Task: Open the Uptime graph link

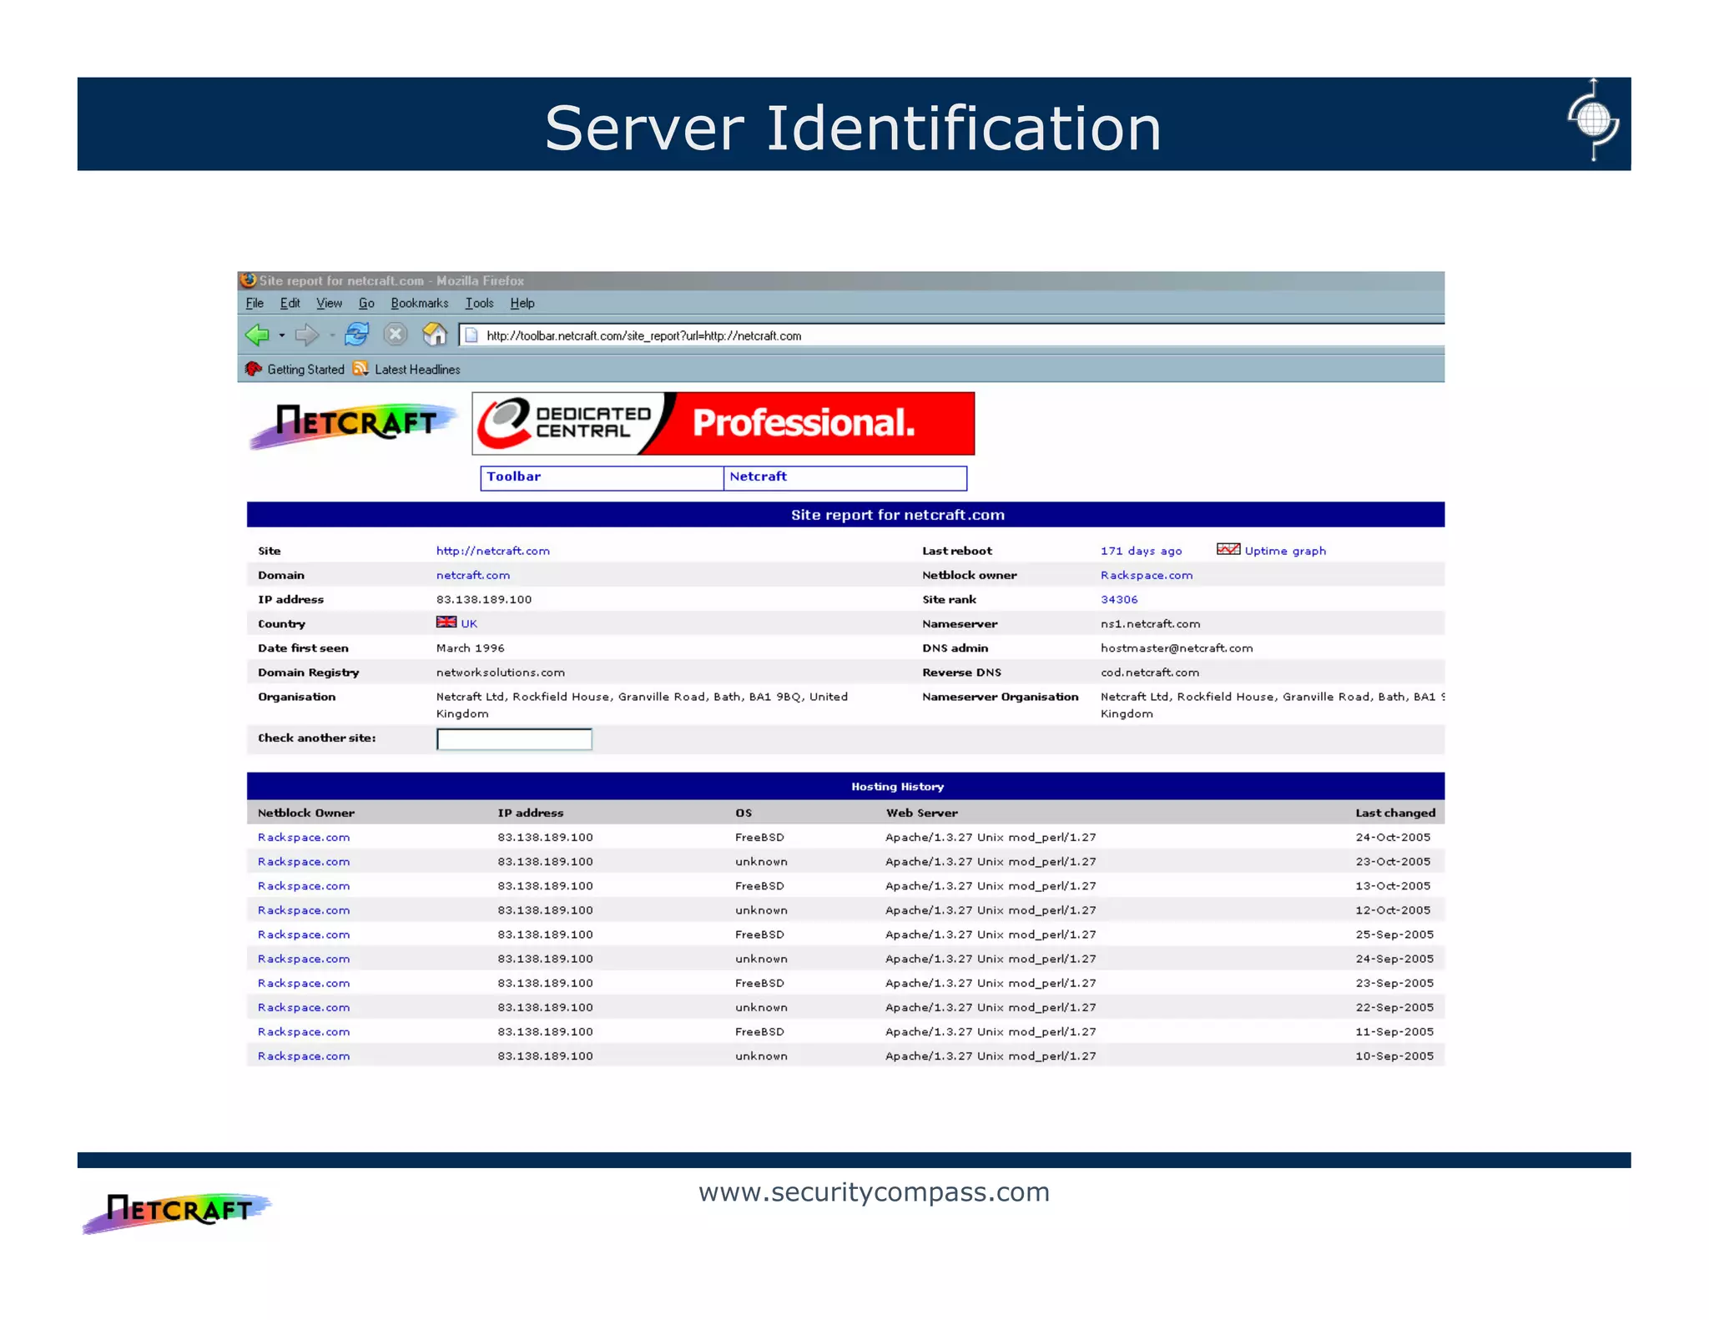Action: coord(1285,551)
